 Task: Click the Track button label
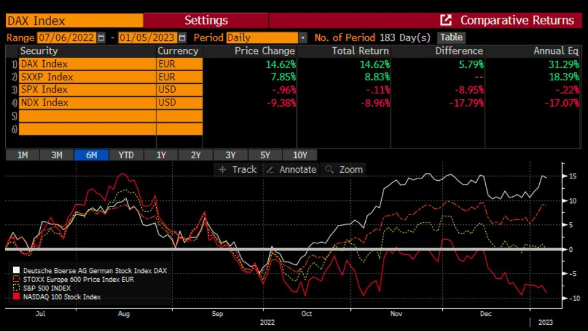(245, 170)
